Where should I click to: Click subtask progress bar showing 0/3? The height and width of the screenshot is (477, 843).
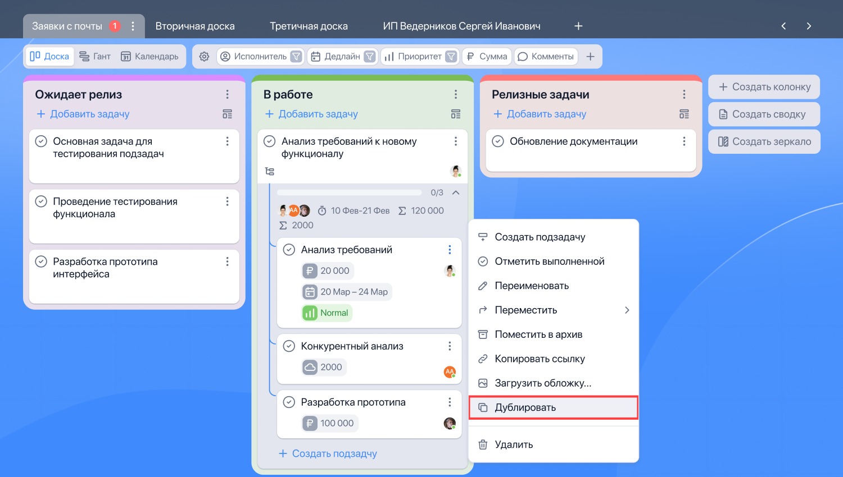click(350, 192)
